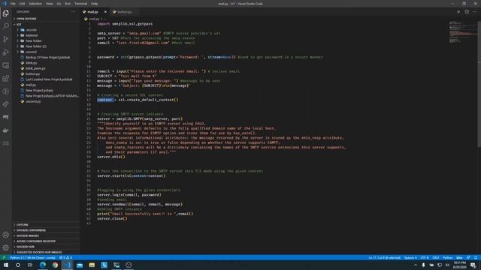Change indentation via Spaces: 4
This screenshot has width=481, height=270.
tap(410, 258)
